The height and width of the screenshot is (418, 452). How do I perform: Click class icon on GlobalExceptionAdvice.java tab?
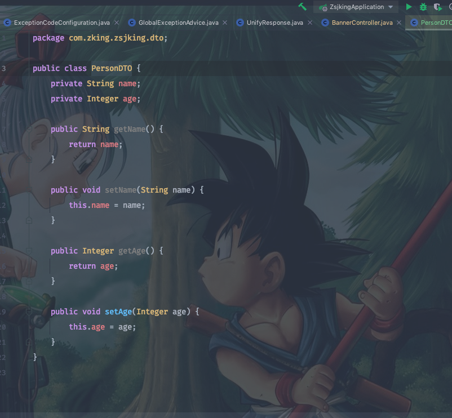pyautogui.click(x=132, y=23)
